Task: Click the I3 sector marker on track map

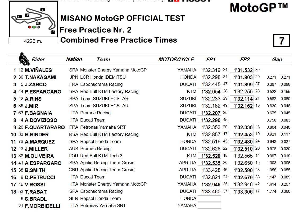Action: [x=53, y=32]
